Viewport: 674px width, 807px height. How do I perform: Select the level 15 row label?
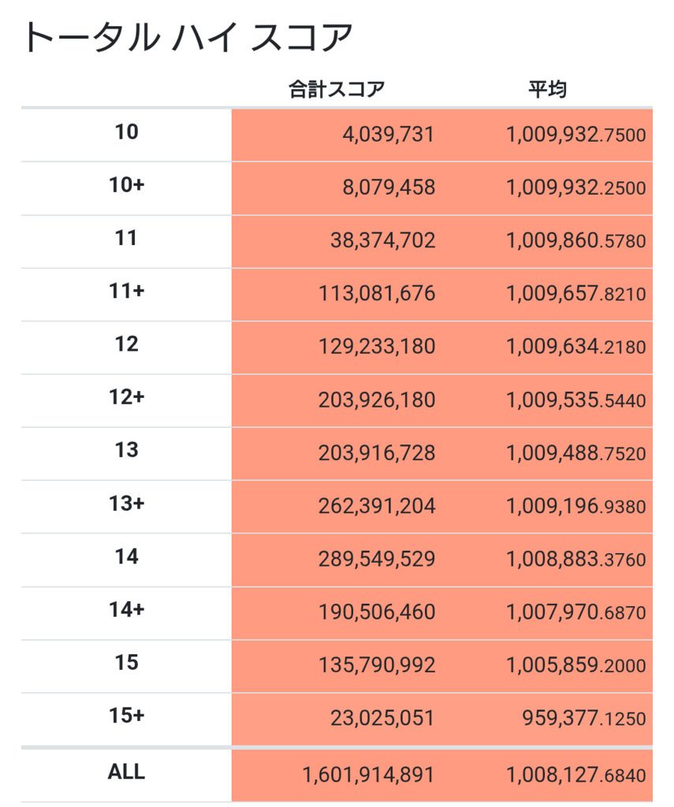127,663
